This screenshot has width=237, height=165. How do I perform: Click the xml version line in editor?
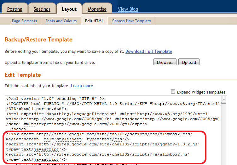(x=55, y=99)
